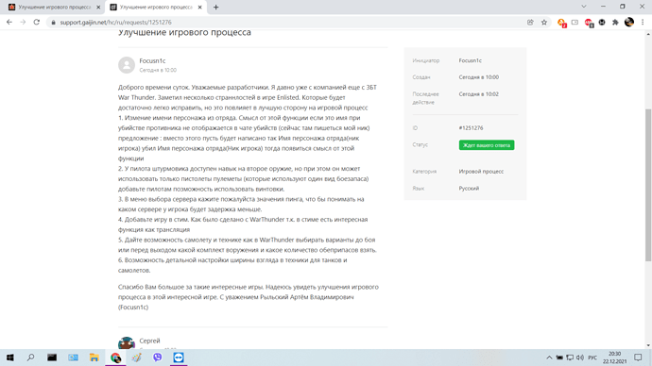Open a new tab with the plus button
The height and width of the screenshot is (366, 652).
[x=215, y=7]
